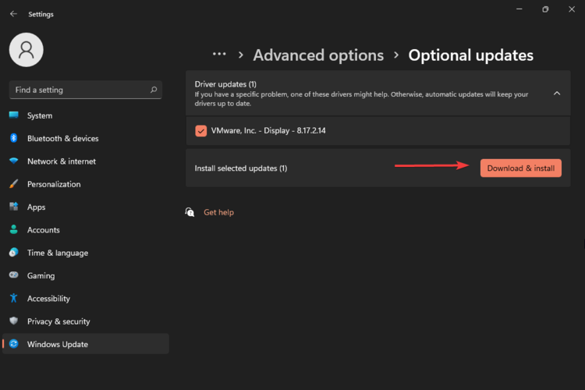Navigate to Time & language

pyautogui.click(x=57, y=253)
